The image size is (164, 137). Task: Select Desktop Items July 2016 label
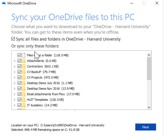(50, 83)
